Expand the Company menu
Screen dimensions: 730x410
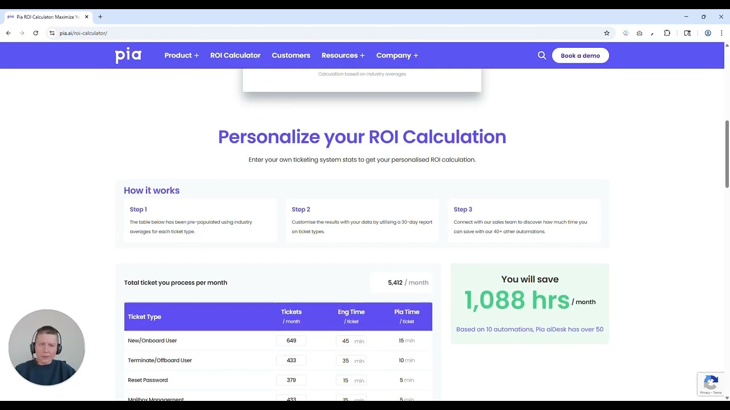[397, 55]
